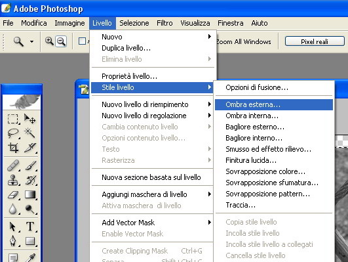Open the Visualizza menu
This screenshot has width=348, height=262.
coord(195,23)
